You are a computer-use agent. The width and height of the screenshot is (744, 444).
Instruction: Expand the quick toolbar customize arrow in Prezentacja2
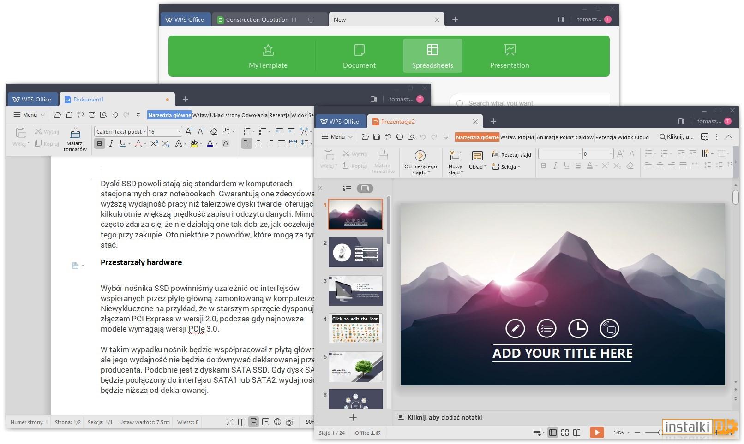pos(446,137)
